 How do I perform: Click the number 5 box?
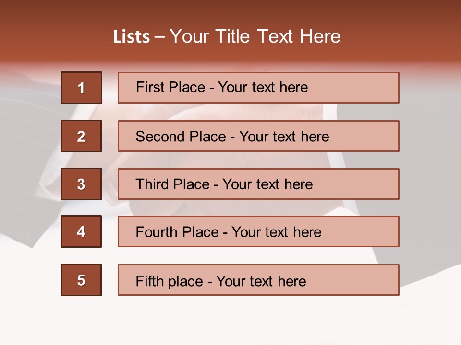coord(81,280)
